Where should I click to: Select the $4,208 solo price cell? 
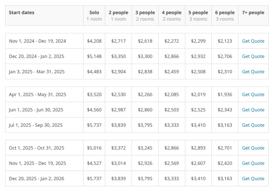(94, 41)
